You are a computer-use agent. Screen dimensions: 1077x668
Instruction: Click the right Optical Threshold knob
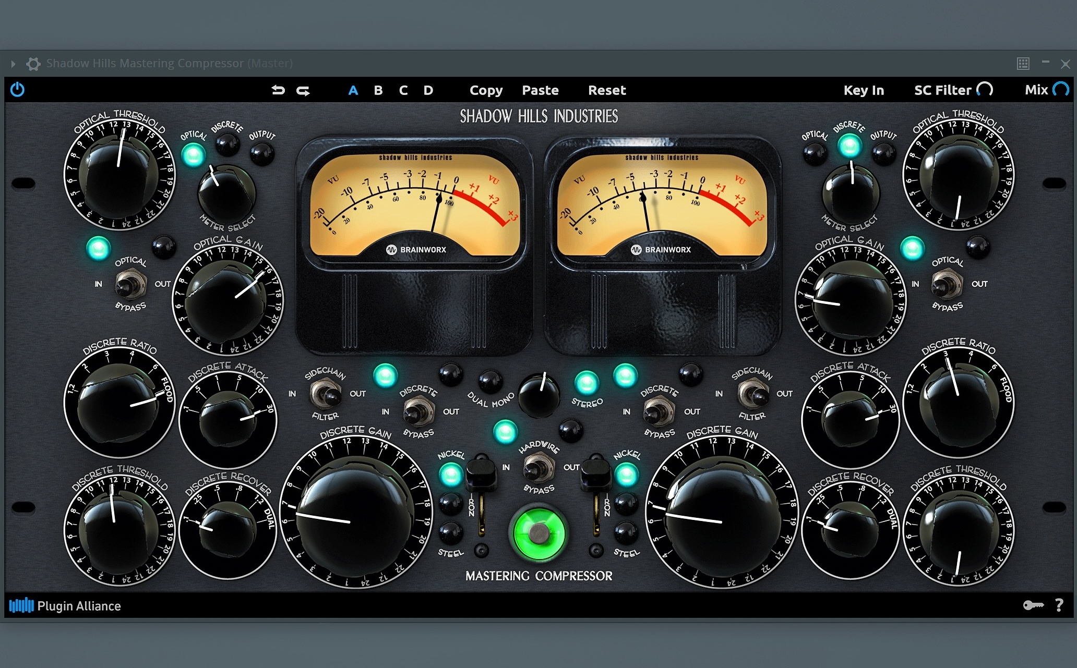[959, 175]
